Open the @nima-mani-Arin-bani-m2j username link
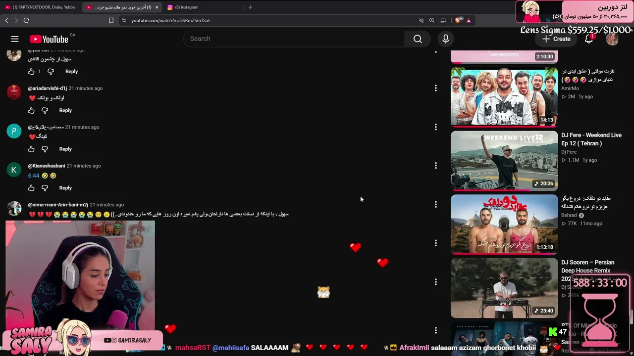634x356 pixels. click(58, 205)
